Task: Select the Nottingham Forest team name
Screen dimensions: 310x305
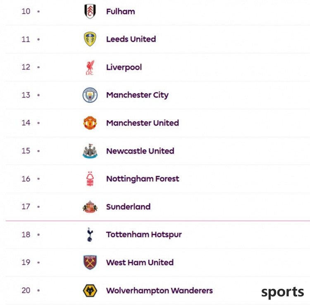Action: (x=143, y=179)
